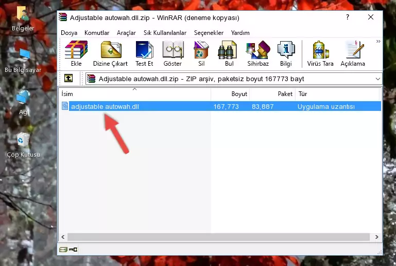The width and height of the screenshot is (396, 266).
Task: Sort by Boyut column header
Action: (230, 93)
